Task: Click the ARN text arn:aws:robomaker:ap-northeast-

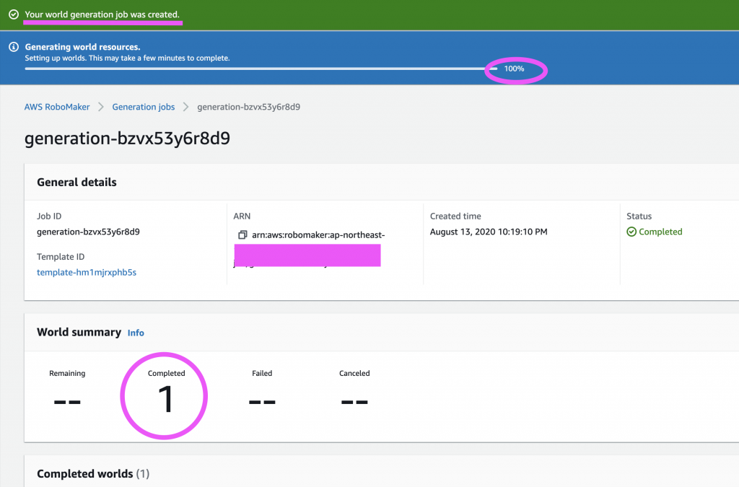Action: click(318, 234)
